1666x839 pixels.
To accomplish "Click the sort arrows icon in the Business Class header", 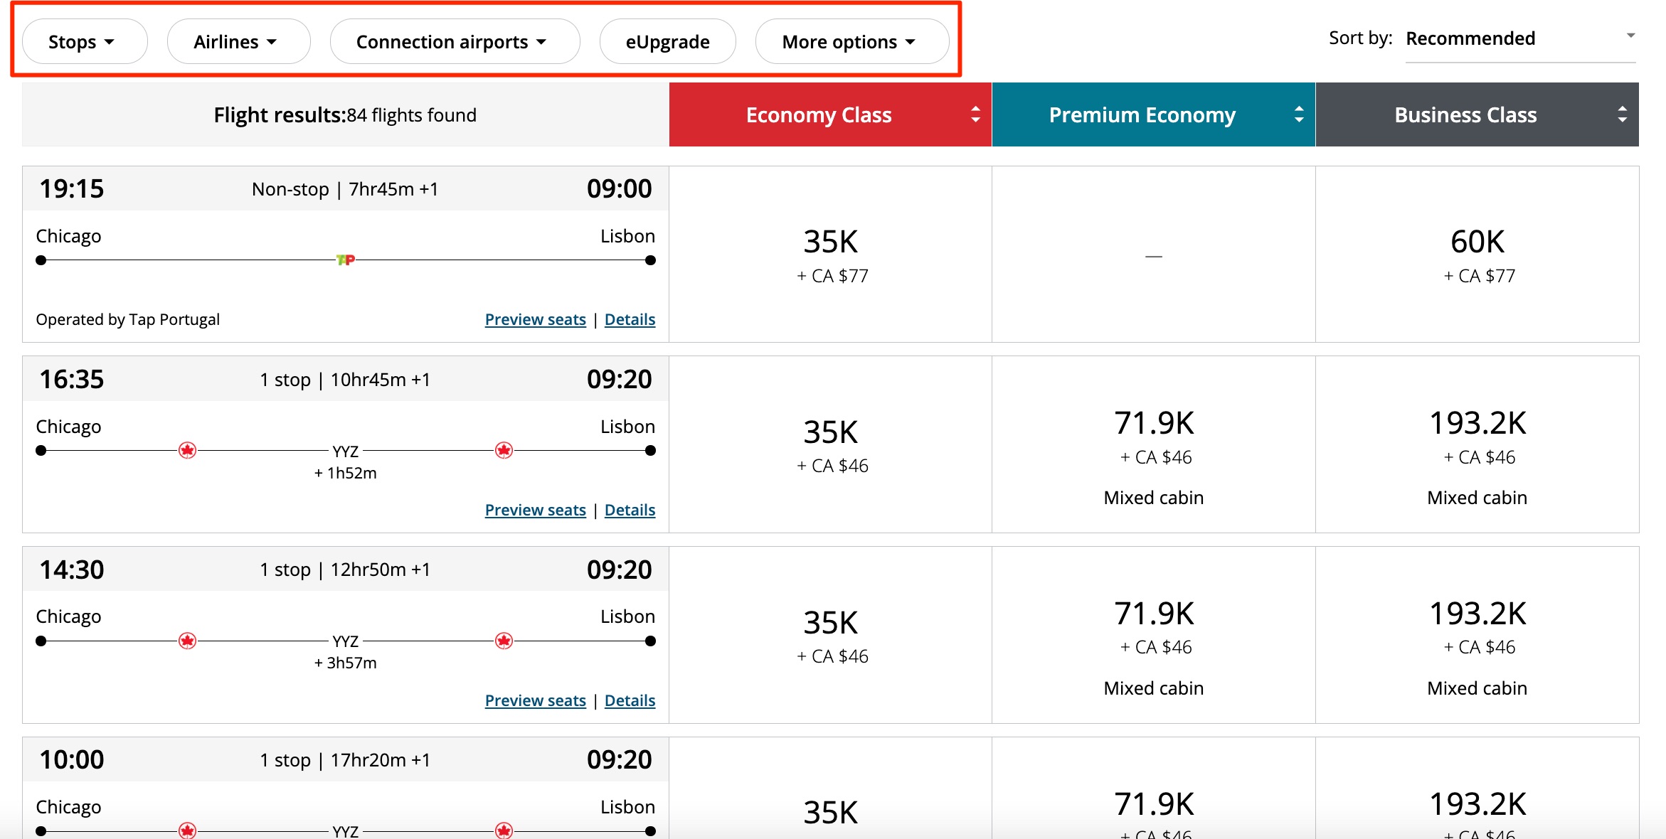I will (1623, 114).
